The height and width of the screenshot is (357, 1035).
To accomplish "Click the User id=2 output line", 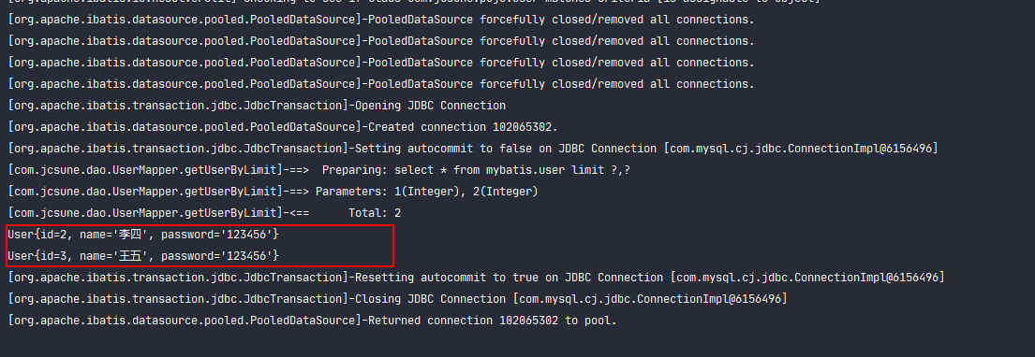I will 143,235.
